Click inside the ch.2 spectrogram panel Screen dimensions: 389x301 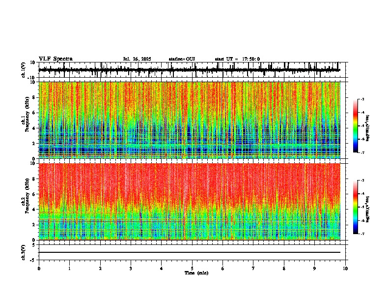point(190,202)
